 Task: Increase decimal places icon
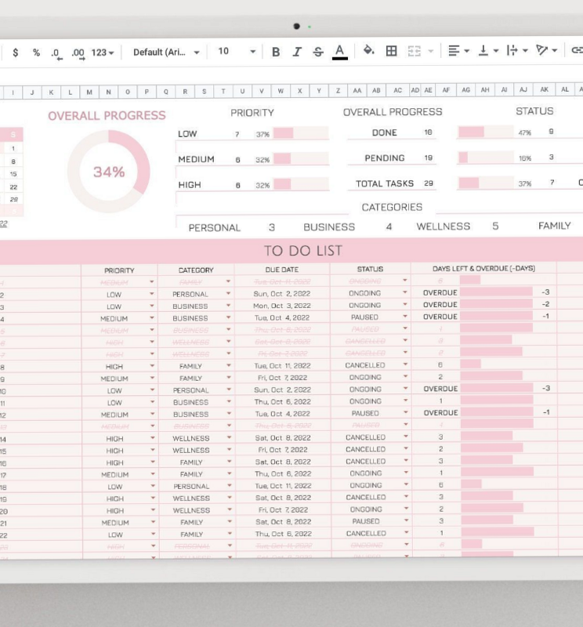(78, 53)
